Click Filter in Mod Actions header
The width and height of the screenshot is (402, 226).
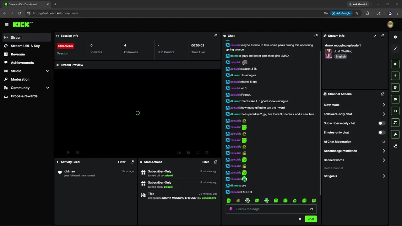pos(205,162)
